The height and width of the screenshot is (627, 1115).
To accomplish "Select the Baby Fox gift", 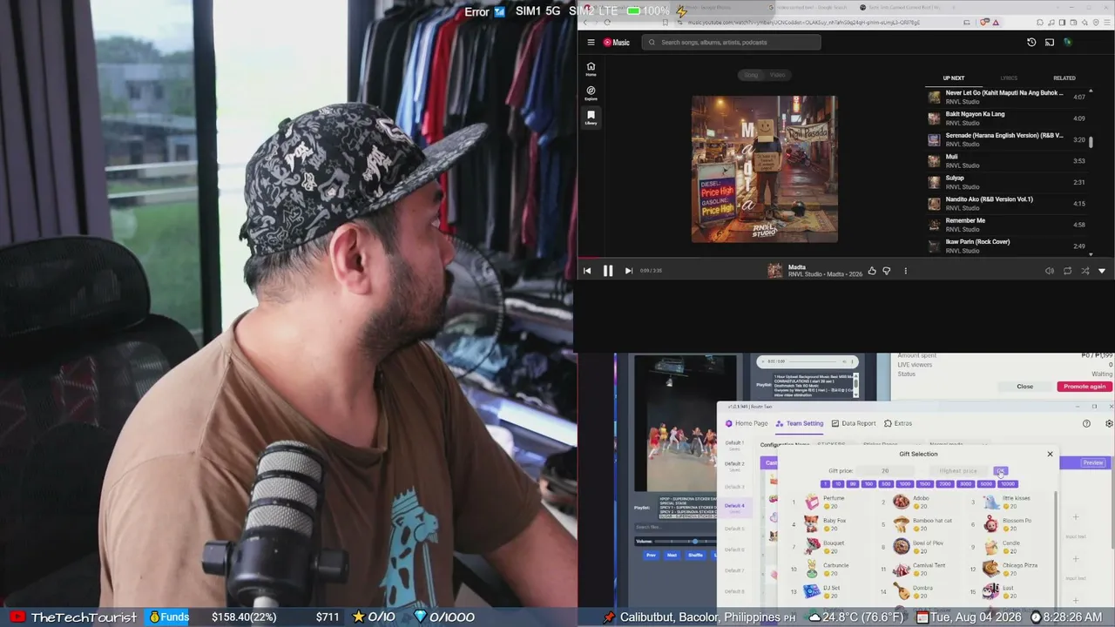I will click(824, 524).
